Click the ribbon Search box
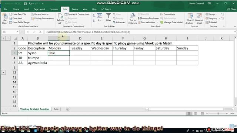The height and width of the screenshot is (133, 237). pyautogui.click(x=106, y=9)
